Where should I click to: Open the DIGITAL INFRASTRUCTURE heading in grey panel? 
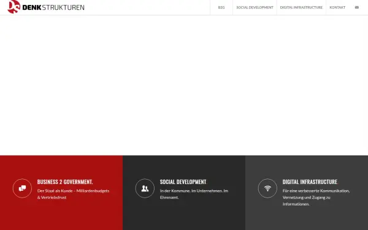[x=310, y=182]
